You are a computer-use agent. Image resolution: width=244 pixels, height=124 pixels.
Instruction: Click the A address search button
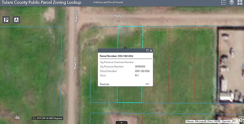(16, 20)
